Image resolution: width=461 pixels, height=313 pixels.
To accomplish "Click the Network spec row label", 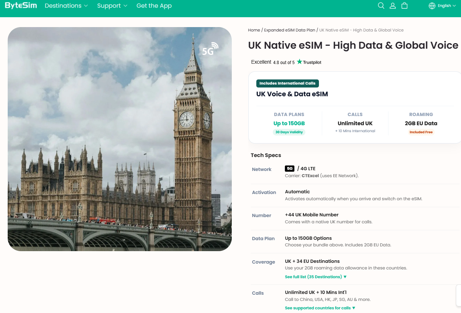I will 261,169.
